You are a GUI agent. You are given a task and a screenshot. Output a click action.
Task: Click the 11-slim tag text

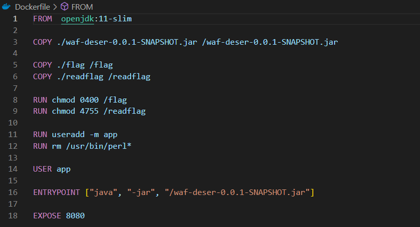click(x=115, y=19)
